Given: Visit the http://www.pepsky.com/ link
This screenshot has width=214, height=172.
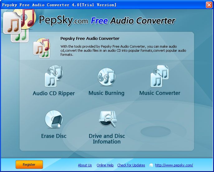Looking at the screenshot, I should click(x=174, y=165).
